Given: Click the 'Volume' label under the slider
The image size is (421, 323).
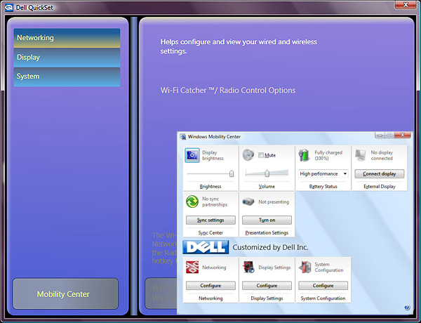Looking at the screenshot, I should coord(267,187).
